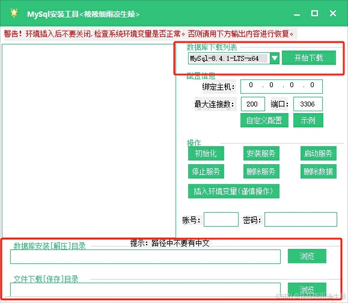Click the 自定义配置 button
This screenshot has width=348, height=303.
[x=264, y=120]
